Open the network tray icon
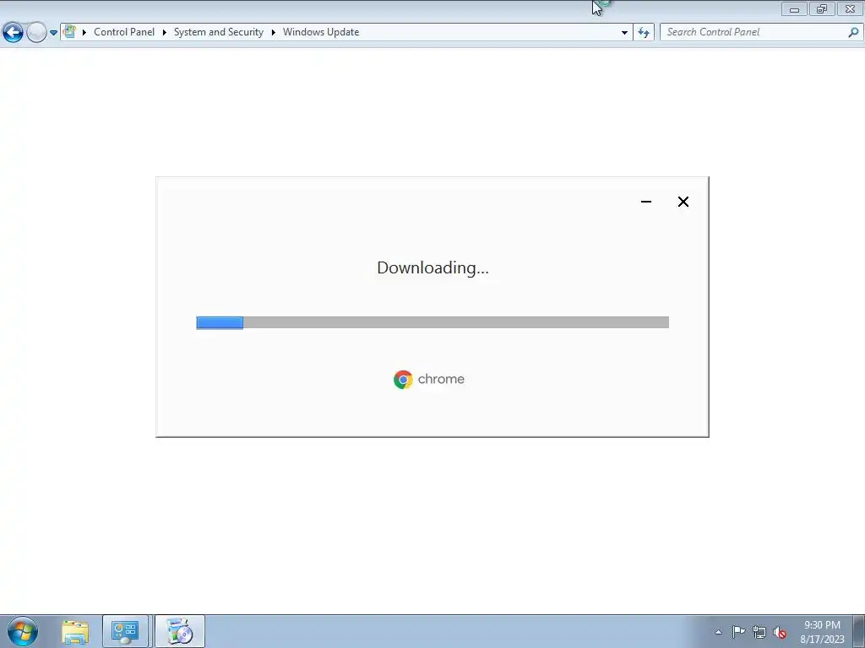Viewport: 865px width, 648px height. click(759, 632)
